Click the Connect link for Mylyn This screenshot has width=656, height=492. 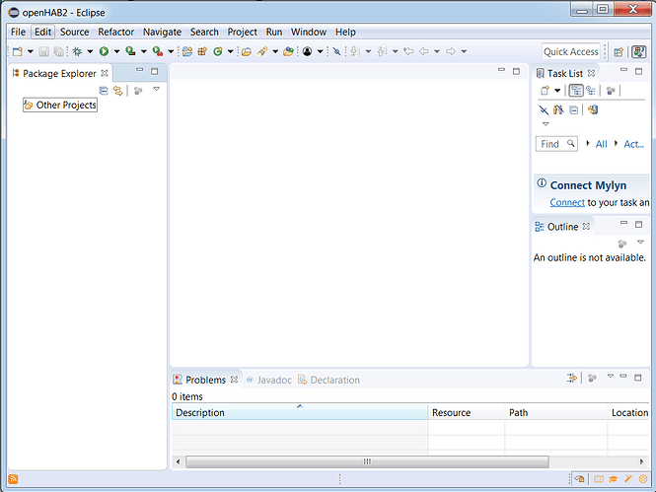pos(567,202)
